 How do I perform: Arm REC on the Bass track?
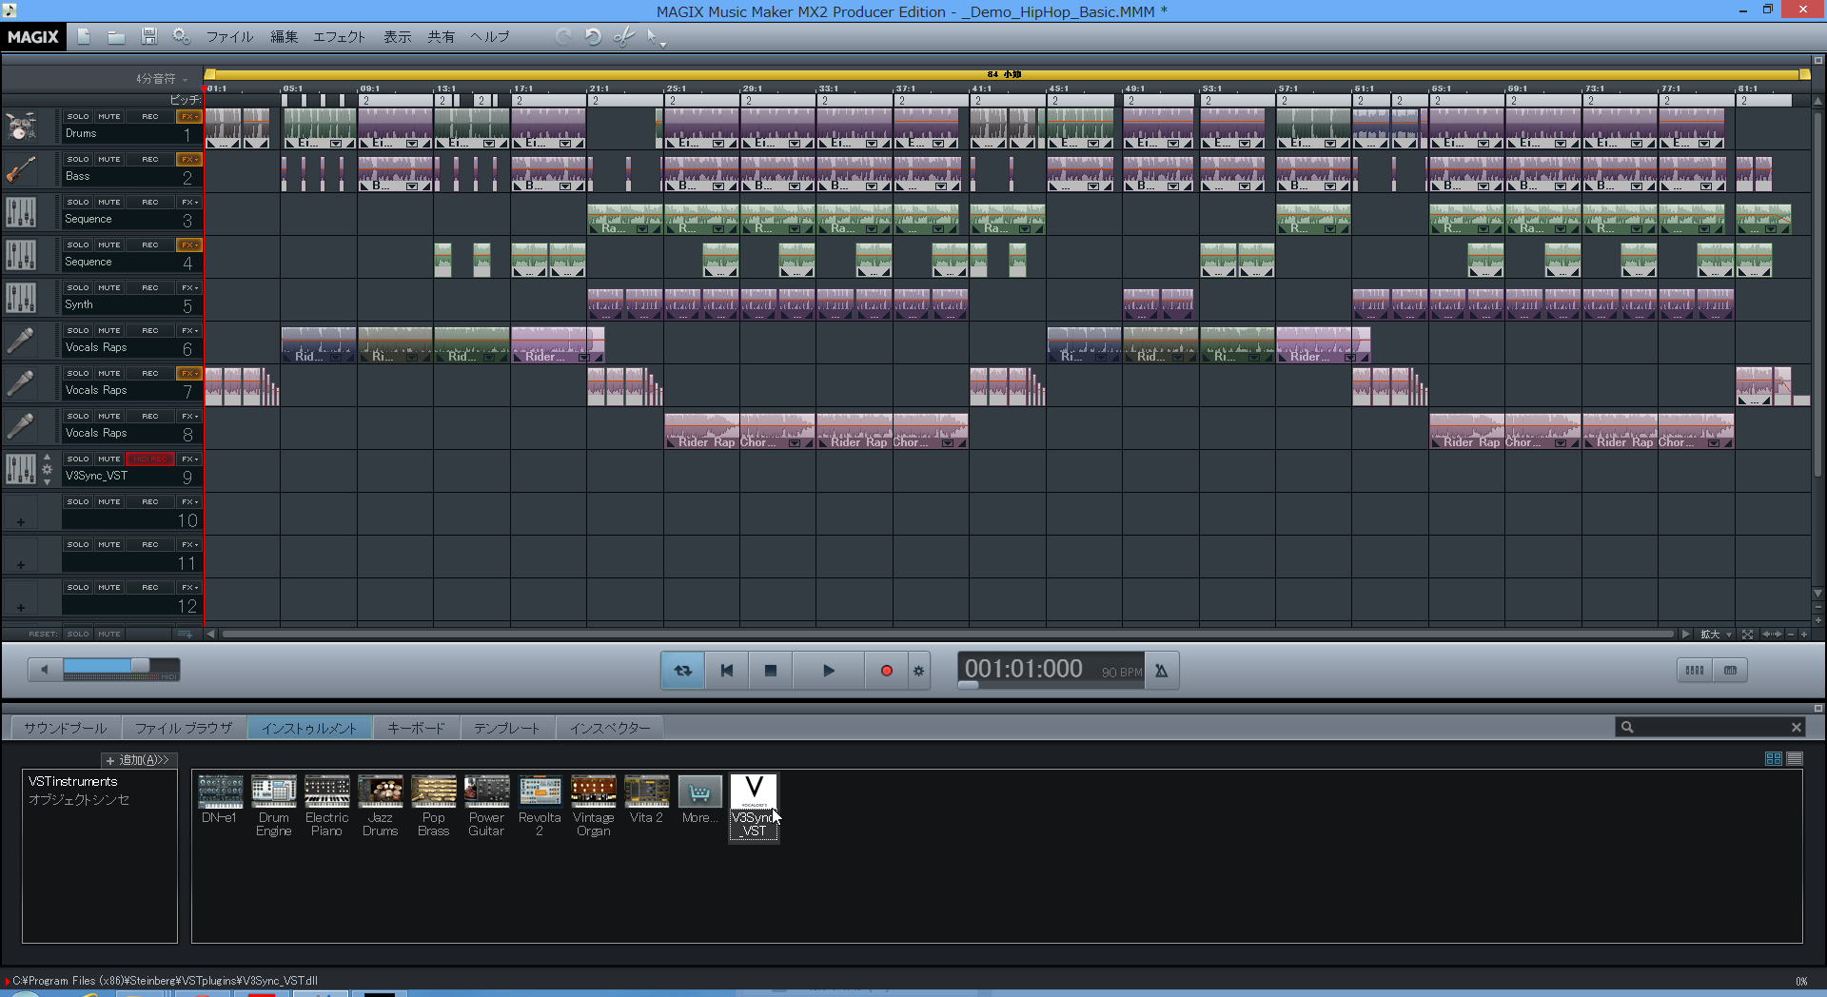coord(150,160)
